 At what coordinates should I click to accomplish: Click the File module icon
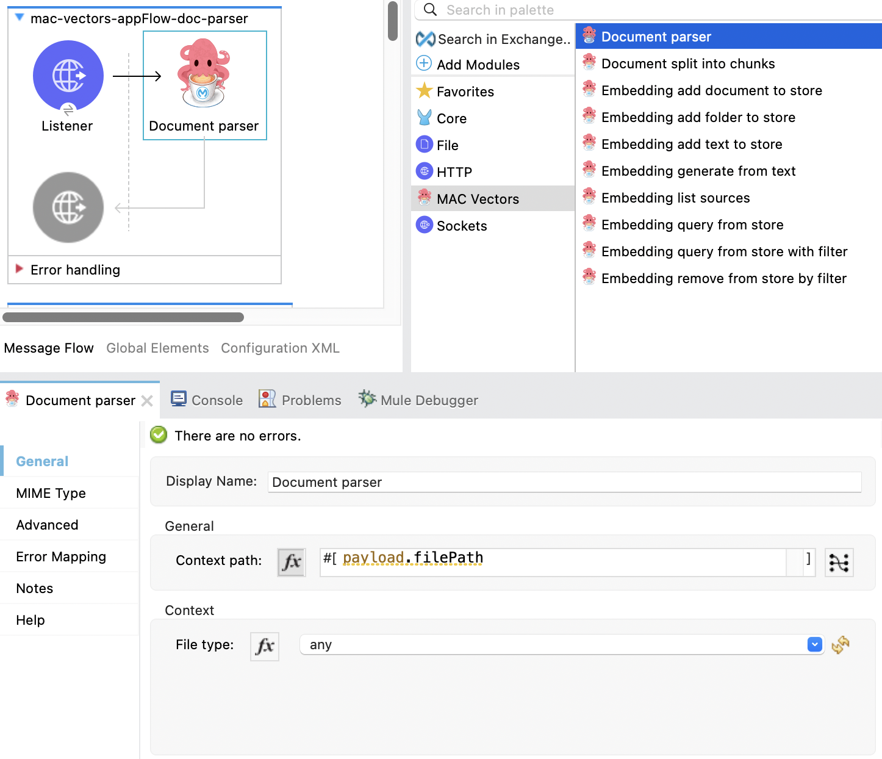click(x=425, y=145)
